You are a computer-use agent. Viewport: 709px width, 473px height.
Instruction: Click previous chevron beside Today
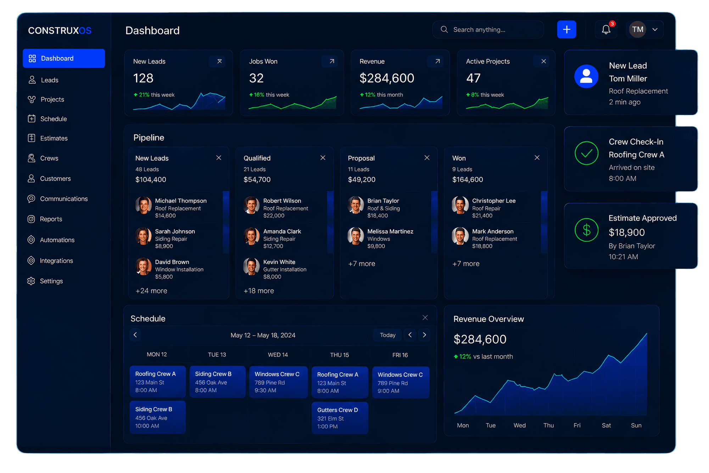pos(410,335)
